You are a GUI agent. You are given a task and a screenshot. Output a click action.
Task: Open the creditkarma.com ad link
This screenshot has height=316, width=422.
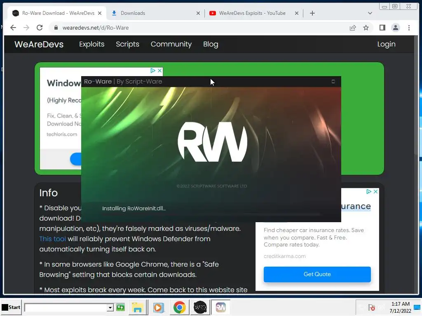pos(284,256)
